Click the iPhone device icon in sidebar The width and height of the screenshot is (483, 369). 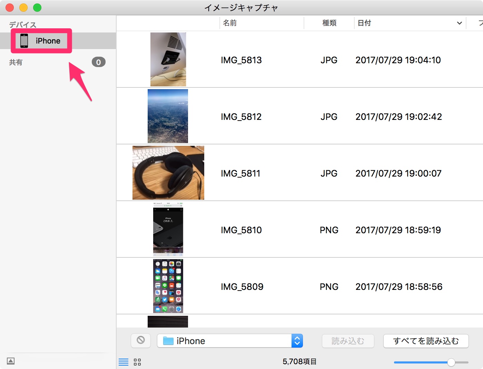(24, 41)
